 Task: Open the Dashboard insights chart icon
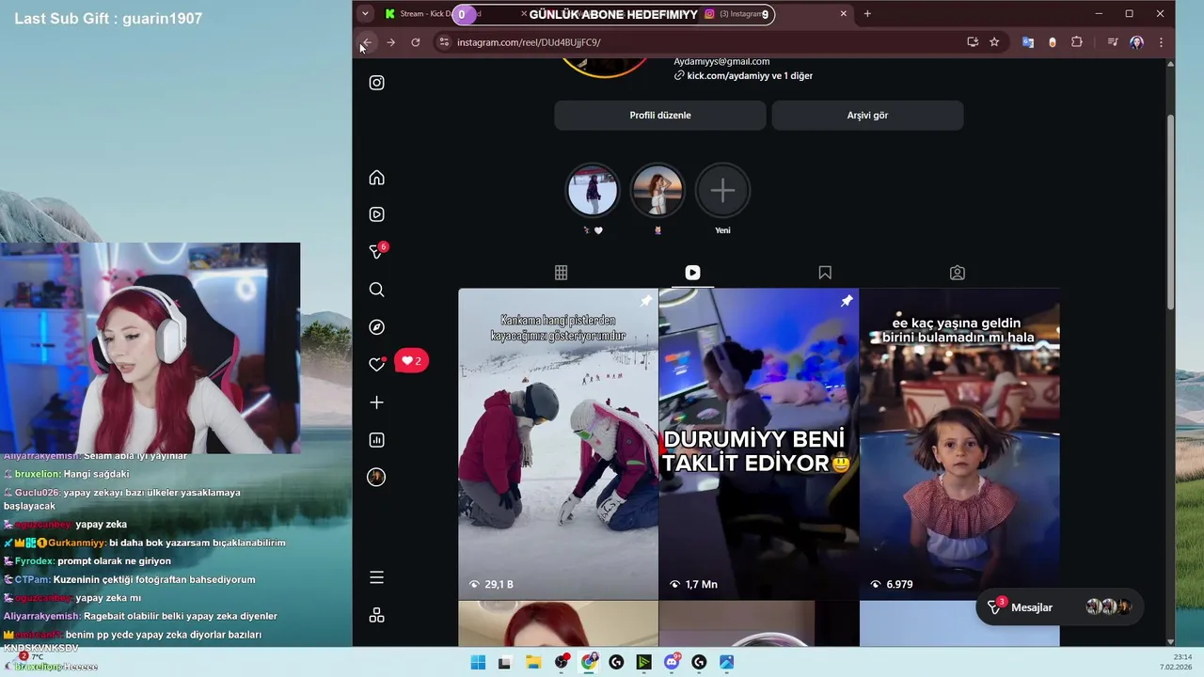[x=376, y=440]
